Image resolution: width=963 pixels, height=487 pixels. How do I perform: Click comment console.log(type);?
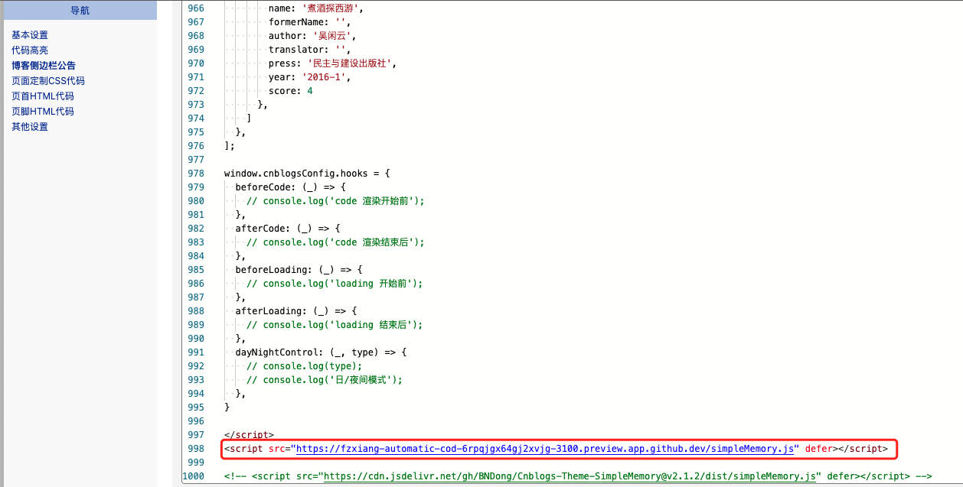[x=305, y=366]
